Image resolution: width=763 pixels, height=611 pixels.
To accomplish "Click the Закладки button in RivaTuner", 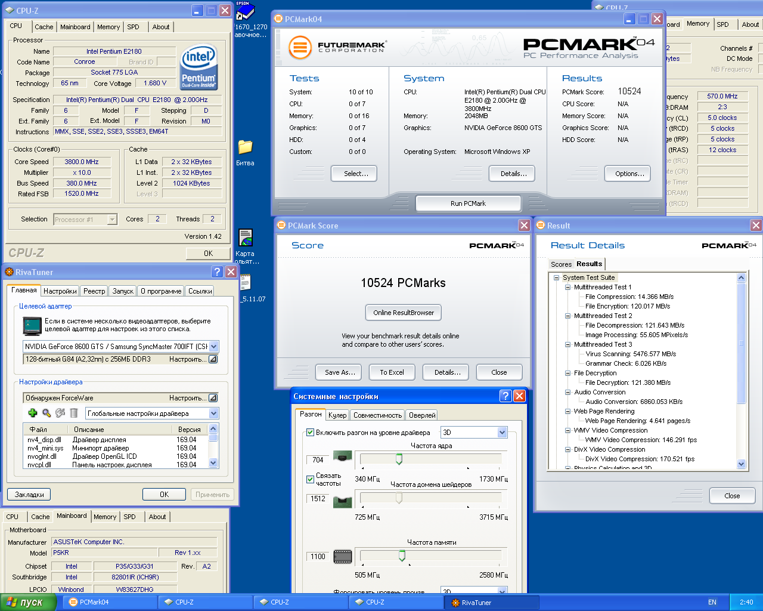I will (29, 495).
